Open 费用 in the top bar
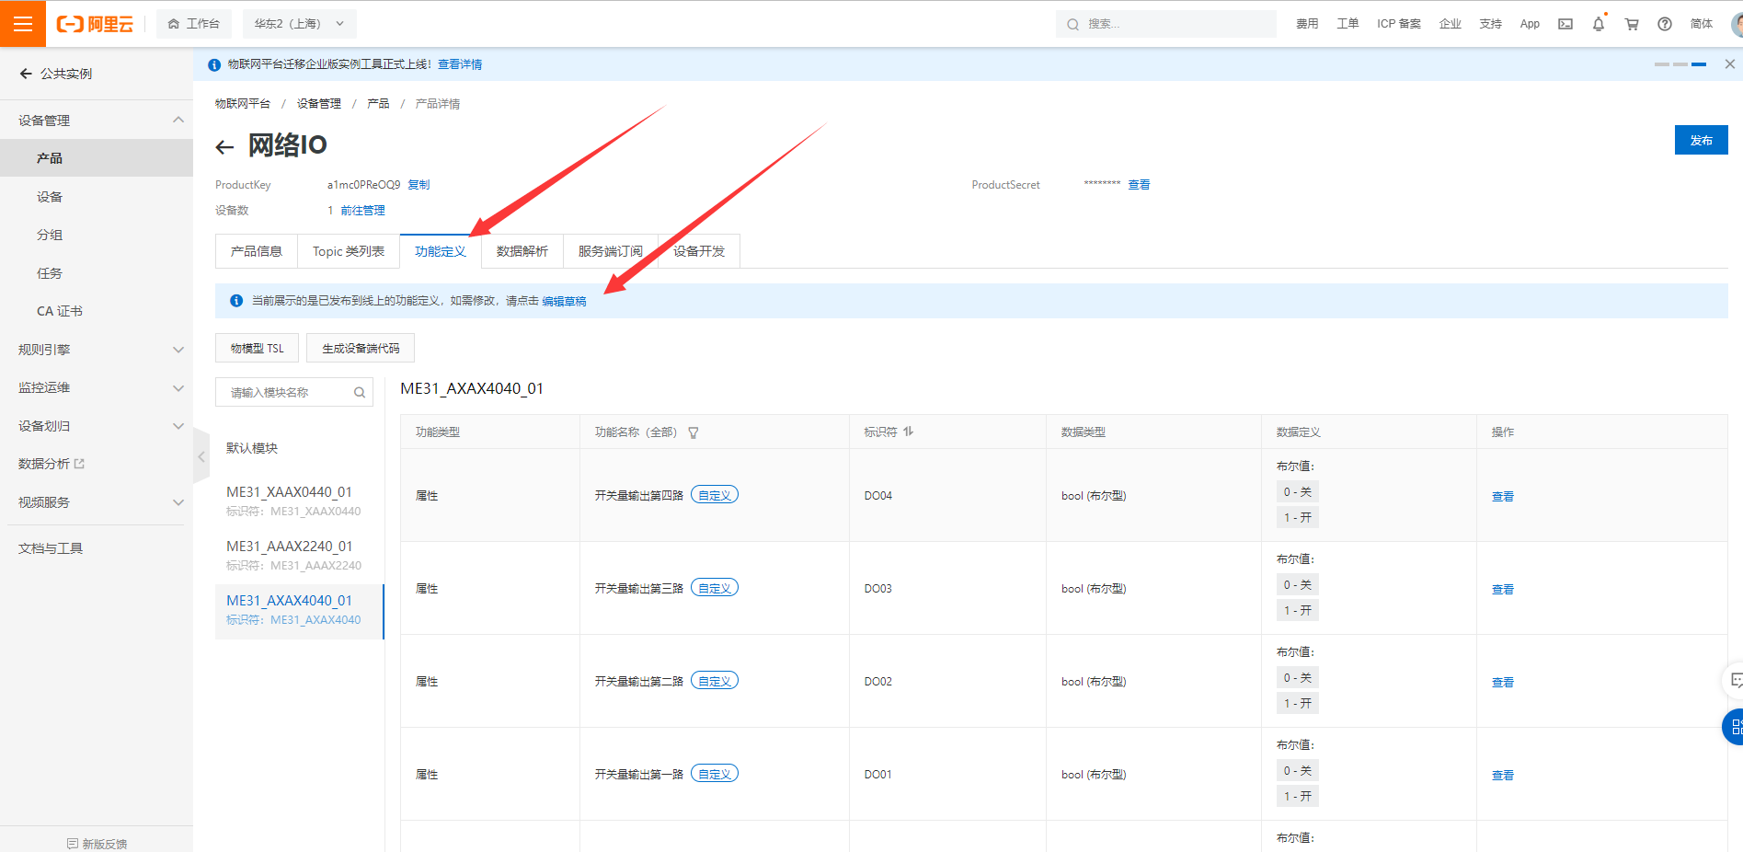The image size is (1743, 852). point(1307,24)
